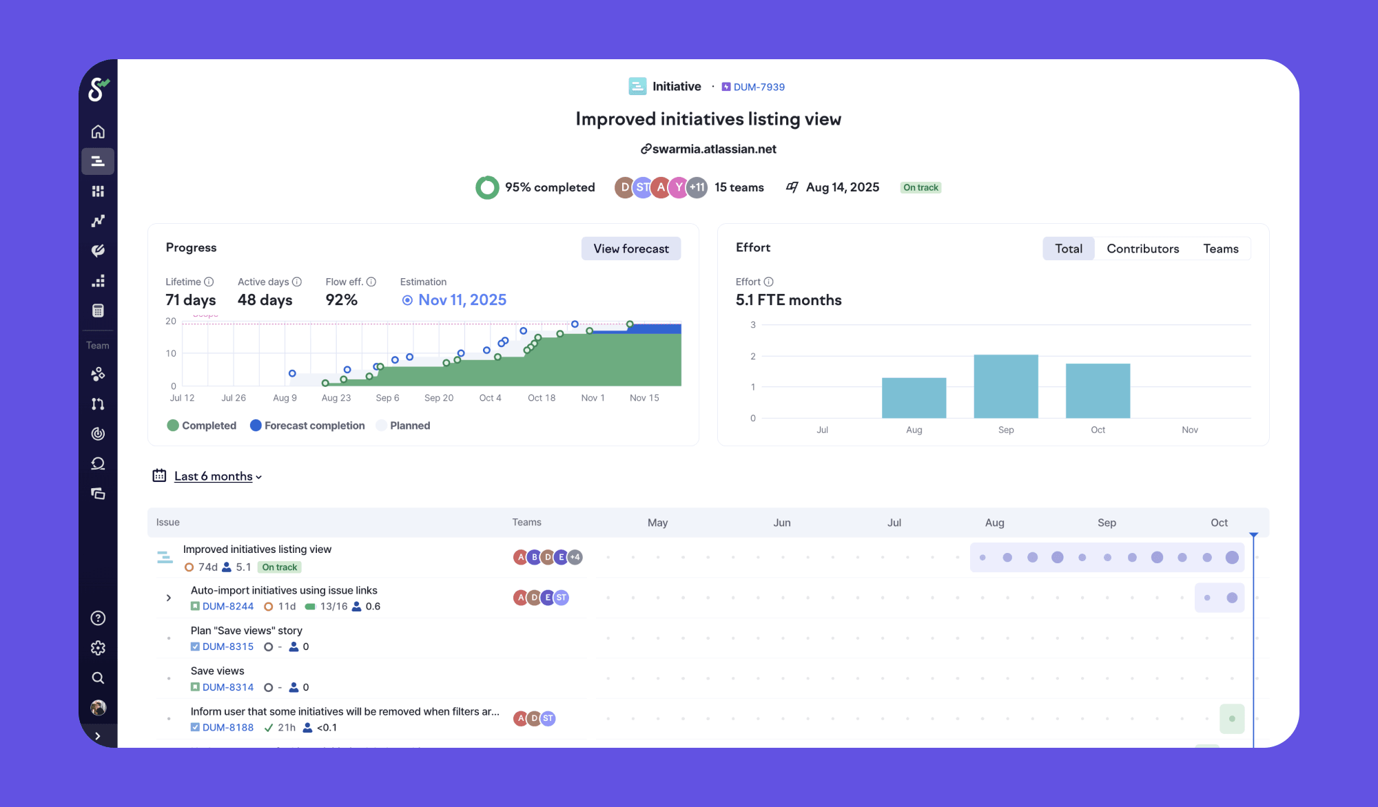Expand Auto-import initiatives row chevron
This screenshot has width=1378, height=807.
pos(169,598)
